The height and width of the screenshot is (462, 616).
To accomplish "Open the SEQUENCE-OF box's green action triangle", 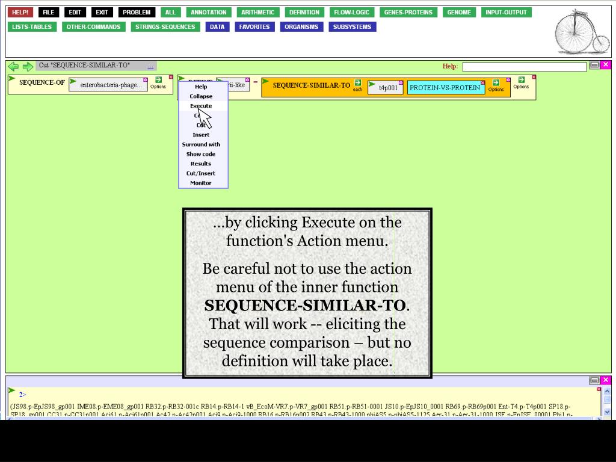I will [11, 79].
